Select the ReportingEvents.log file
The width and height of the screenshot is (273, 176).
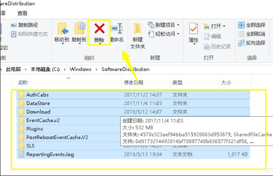pyautogui.click(x=133, y=154)
